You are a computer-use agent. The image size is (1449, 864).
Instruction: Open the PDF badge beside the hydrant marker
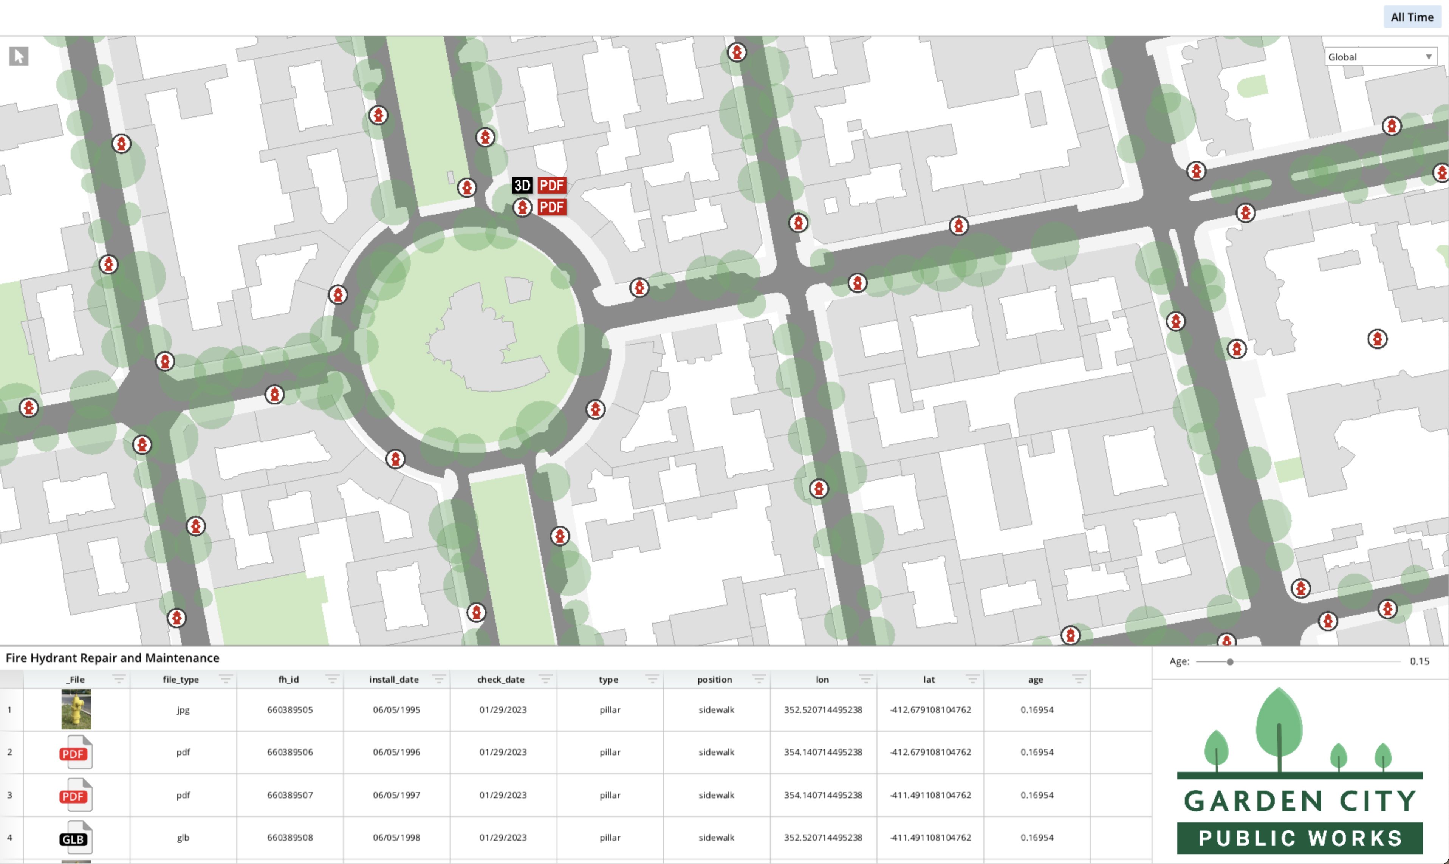click(552, 207)
